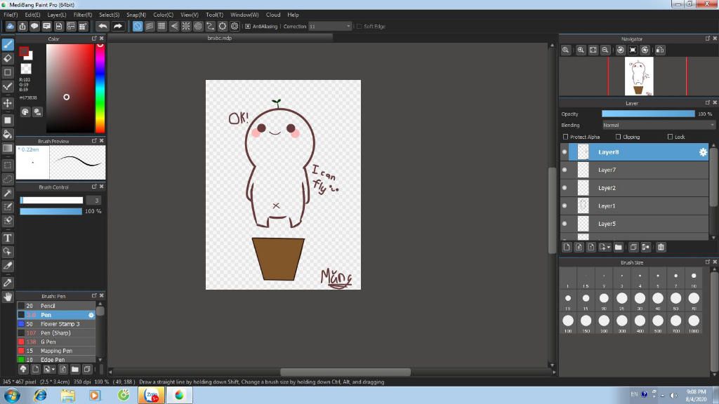
Task: Select the Flower Stamp 3 brush
Action: tap(56, 324)
